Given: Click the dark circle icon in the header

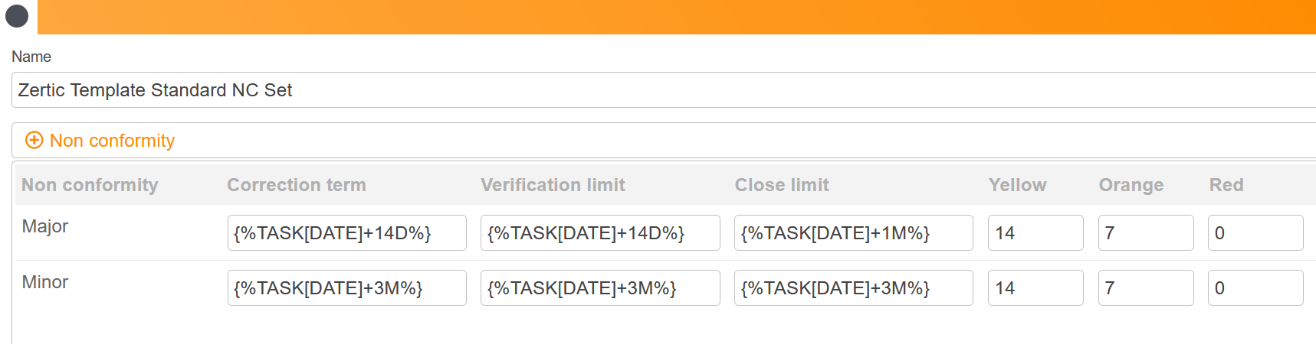Looking at the screenshot, I should [x=17, y=15].
